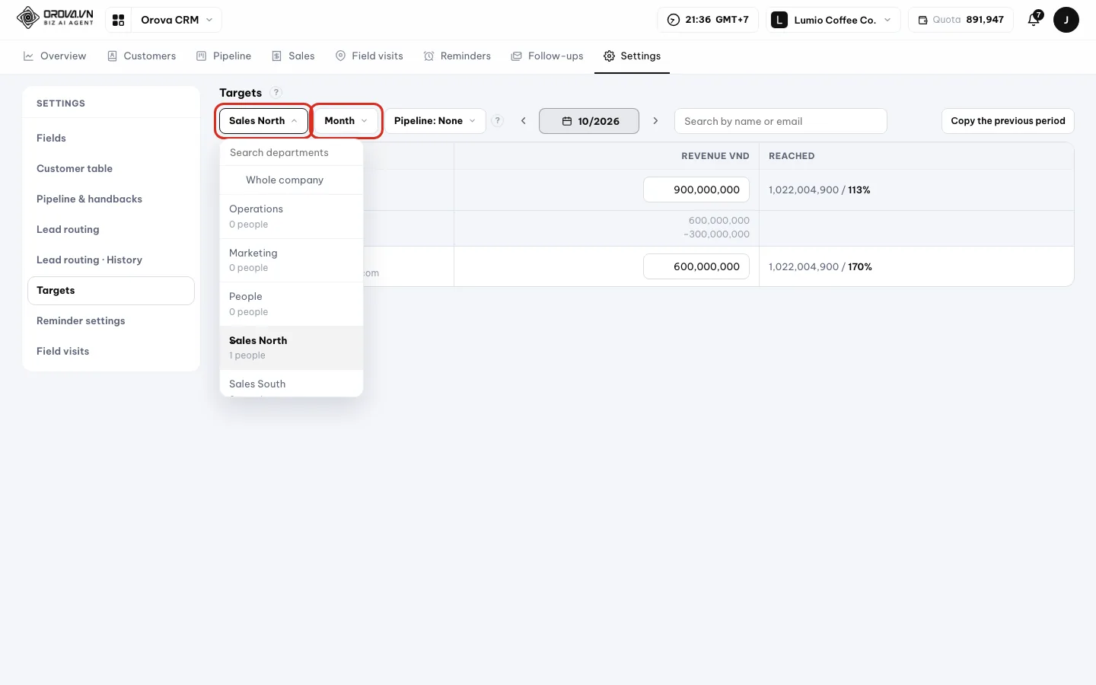Open Fields in settings sidebar
The image size is (1096, 685).
[x=111, y=139]
